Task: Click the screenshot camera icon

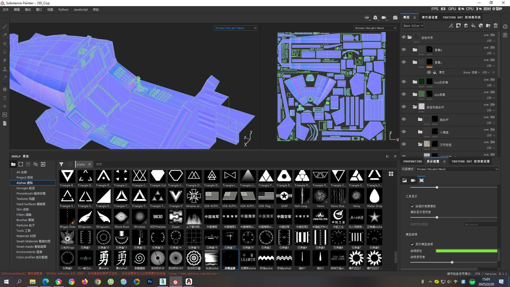Action: pos(395,18)
